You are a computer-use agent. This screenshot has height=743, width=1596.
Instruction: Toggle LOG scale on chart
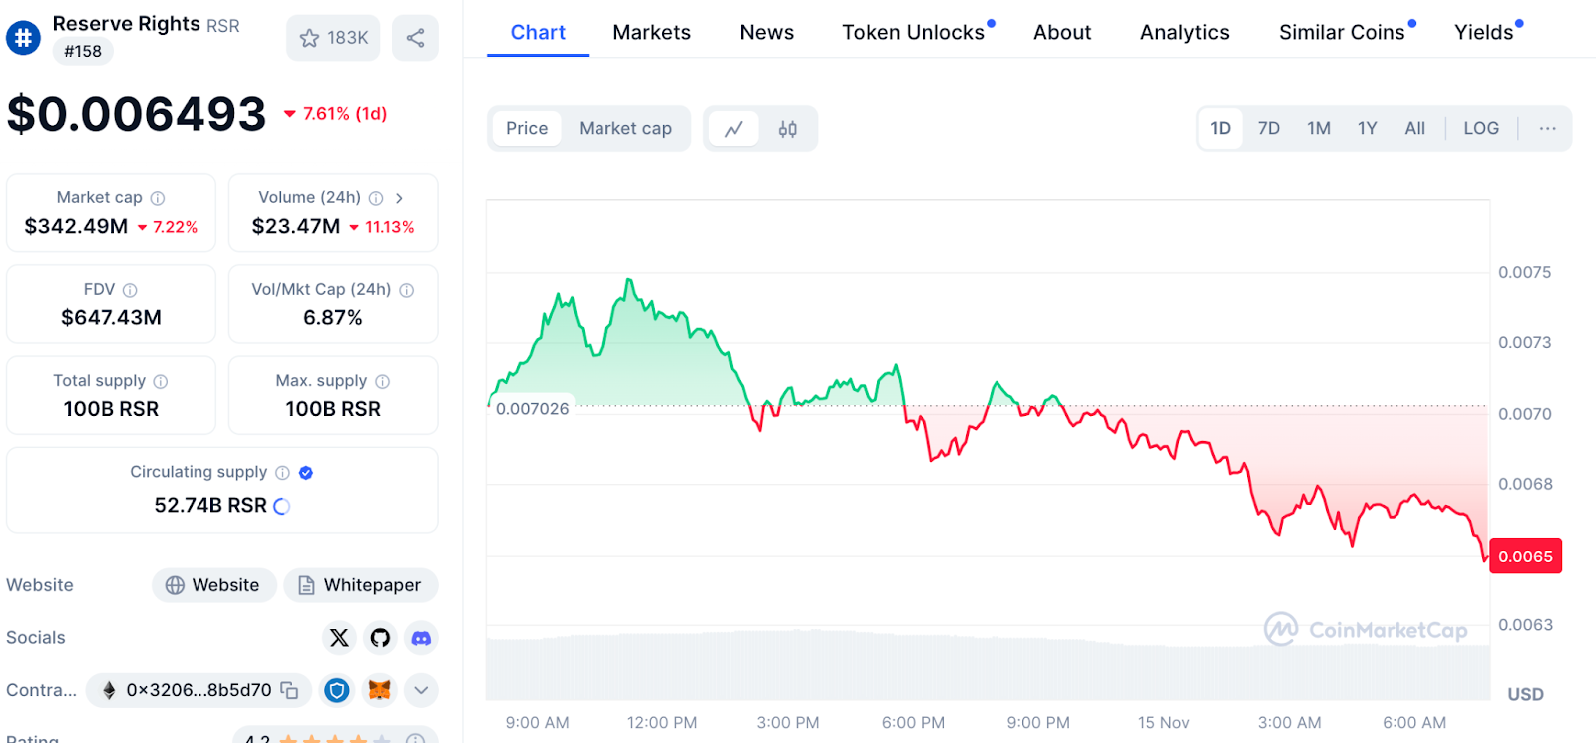click(1481, 129)
